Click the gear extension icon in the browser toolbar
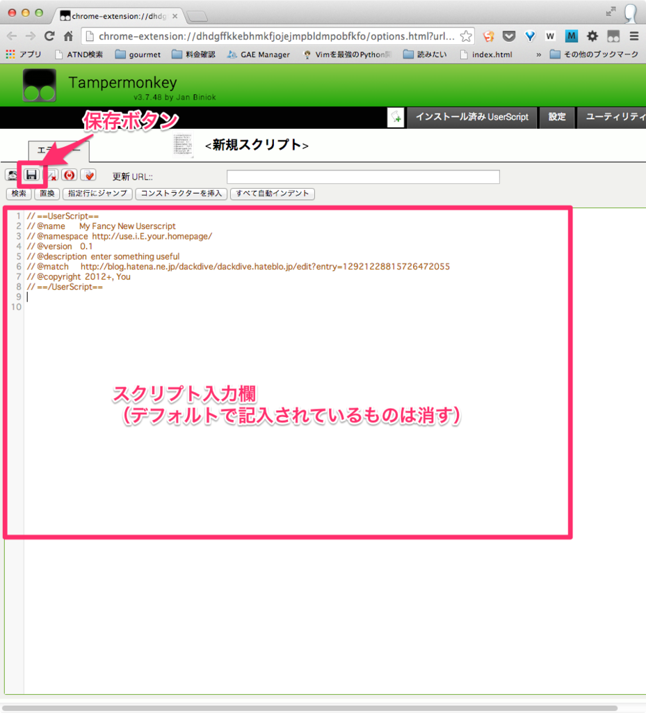The height and width of the screenshot is (713, 646). 592,36
